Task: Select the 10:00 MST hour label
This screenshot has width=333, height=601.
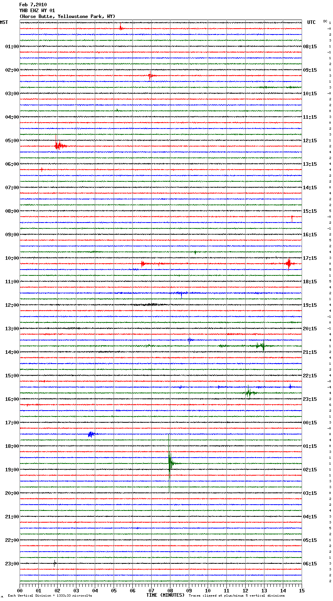Action: coord(12,258)
